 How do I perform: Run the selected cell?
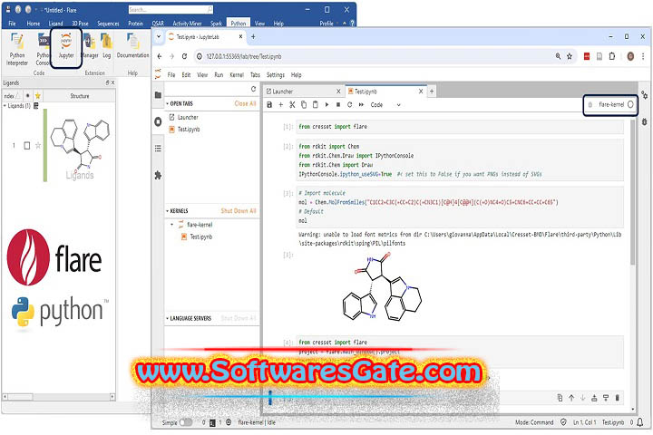tap(326, 105)
